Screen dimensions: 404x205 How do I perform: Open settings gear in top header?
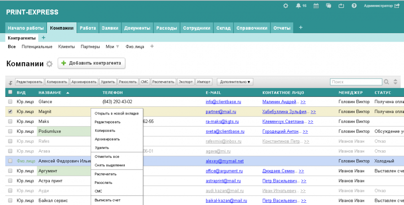click(x=286, y=6)
